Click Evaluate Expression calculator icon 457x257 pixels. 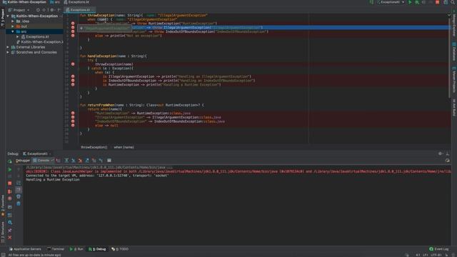pyautogui.click(x=109, y=161)
